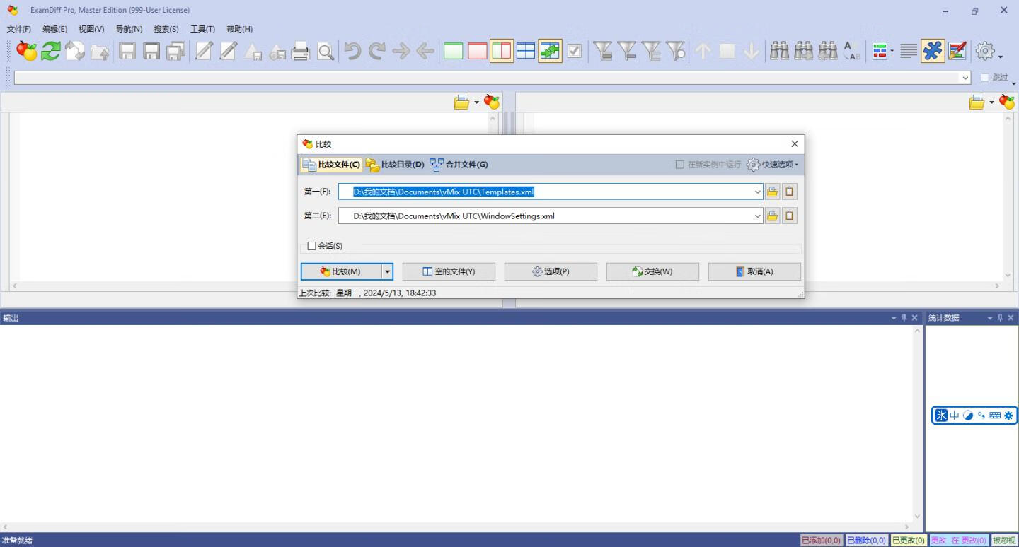Show the green first-file-only pane view
This screenshot has width=1019, height=547.
point(454,51)
